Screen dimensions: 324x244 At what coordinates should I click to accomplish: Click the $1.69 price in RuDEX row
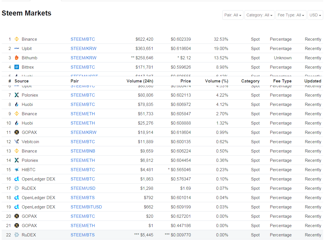click(186, 188)
